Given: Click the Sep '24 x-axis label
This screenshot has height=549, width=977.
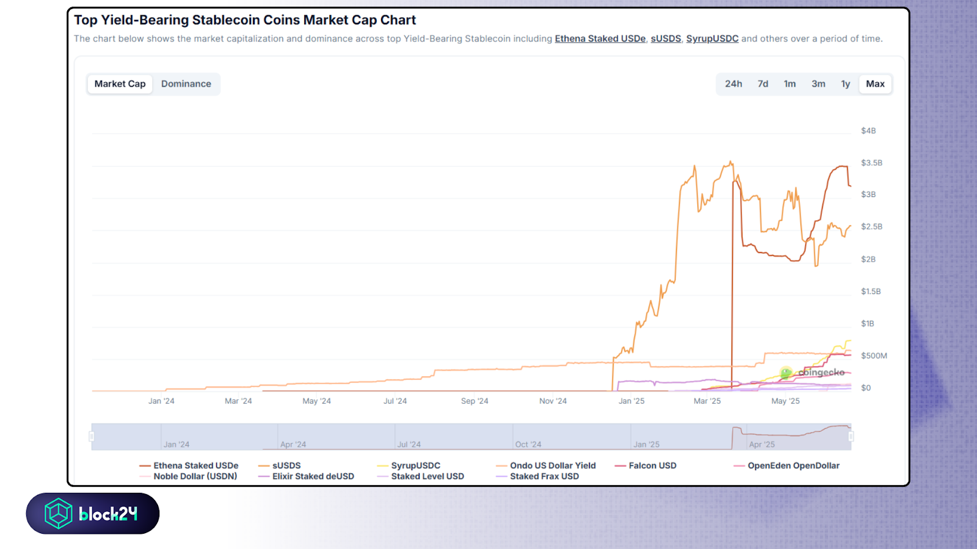Looking at the screenshot, I should (474, 401).
